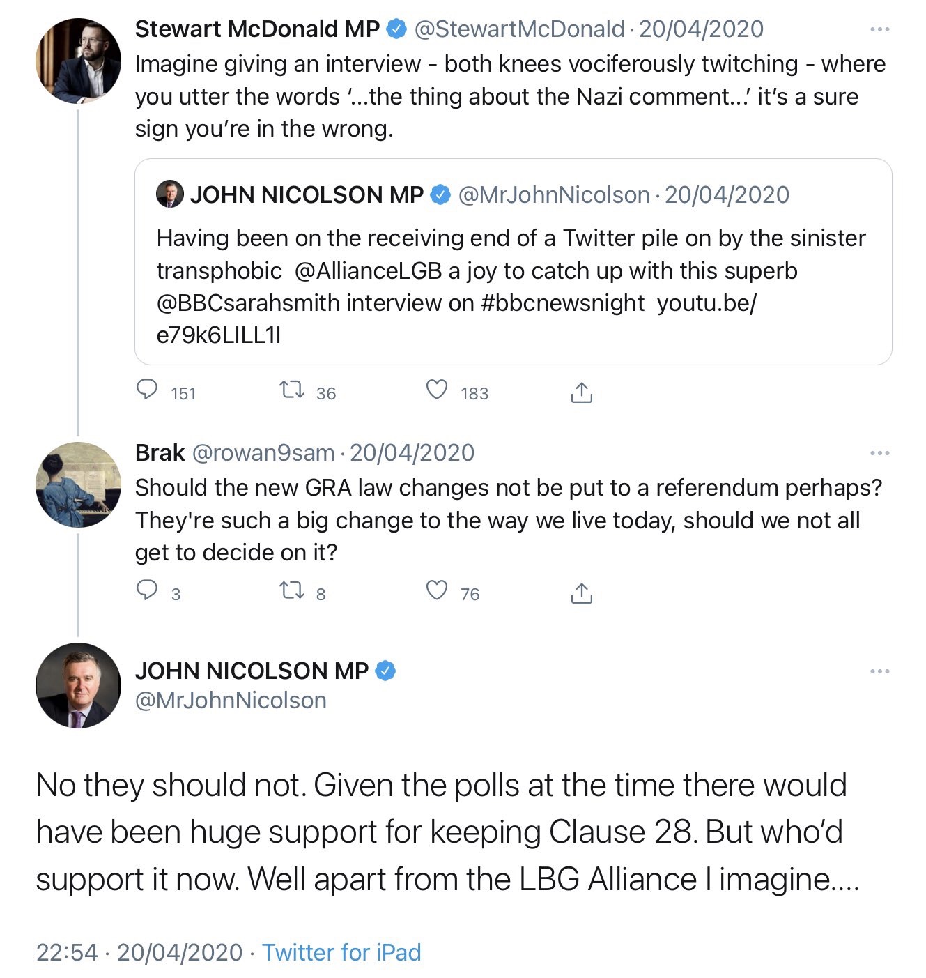Share Brak's referendum tweet
926x978 pixels.
581,593
